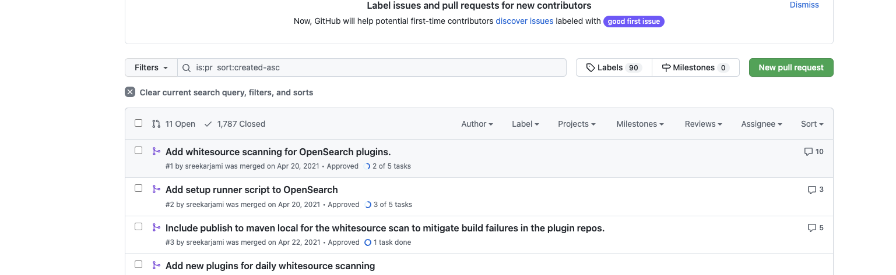
Task: Click the 2 of 5 tasks progress indicator
Action: click(x=387, y=166)
